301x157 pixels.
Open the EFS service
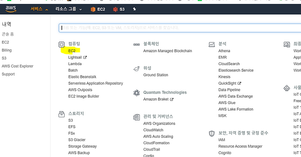[72, 127]
